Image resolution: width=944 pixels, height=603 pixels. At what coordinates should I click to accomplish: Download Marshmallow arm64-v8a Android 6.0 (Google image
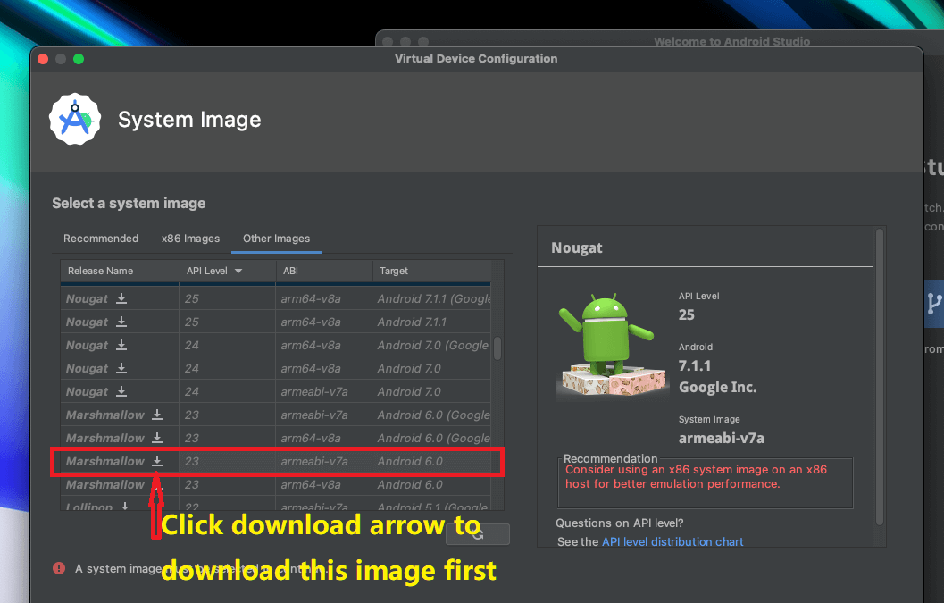[157, 438]
